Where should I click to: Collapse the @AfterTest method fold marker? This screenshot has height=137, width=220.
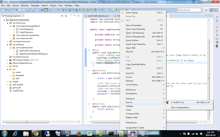[x=89, y=104]
